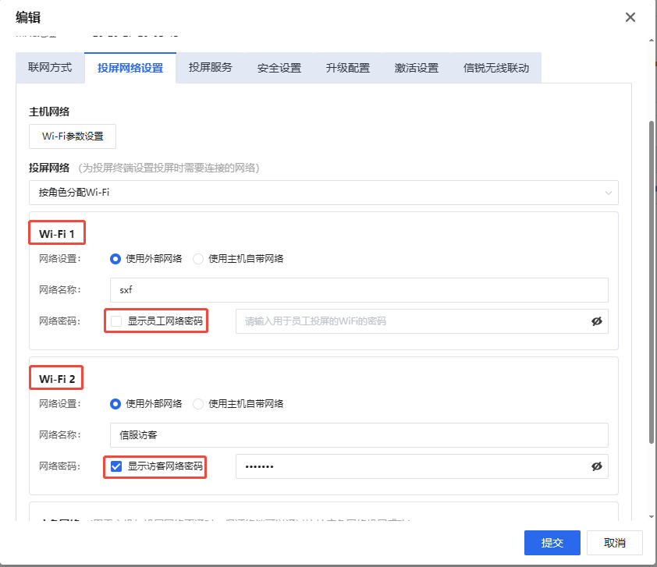Open the 信锐无线联动 tab
This screenshot has height=567, width=657.
[495, 68]
